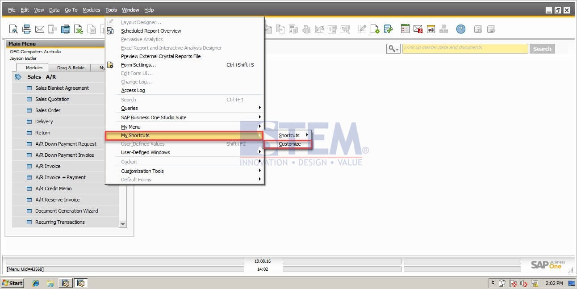Expand the Queries submenu
577x289 pixels.
[184, 108]
